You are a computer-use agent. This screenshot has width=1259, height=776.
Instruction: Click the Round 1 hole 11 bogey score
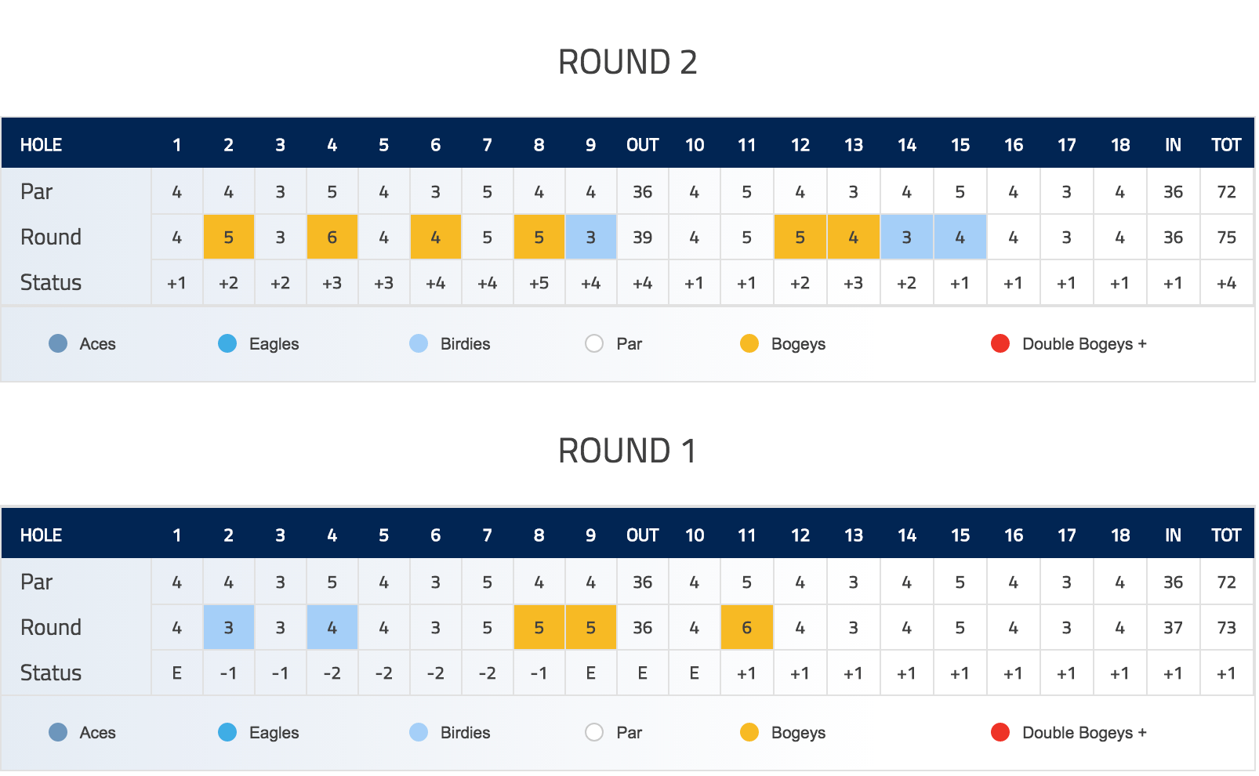(747, 627)
